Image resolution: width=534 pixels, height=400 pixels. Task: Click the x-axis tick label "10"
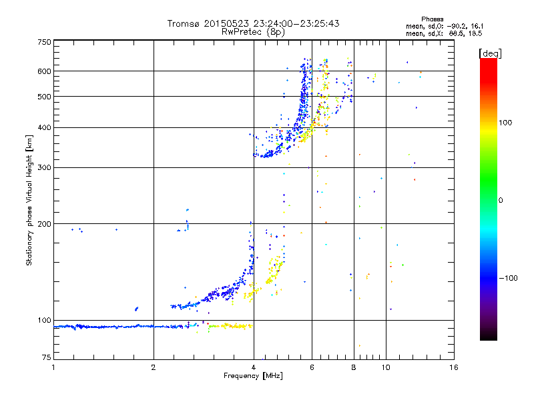[x=386, y=367]
